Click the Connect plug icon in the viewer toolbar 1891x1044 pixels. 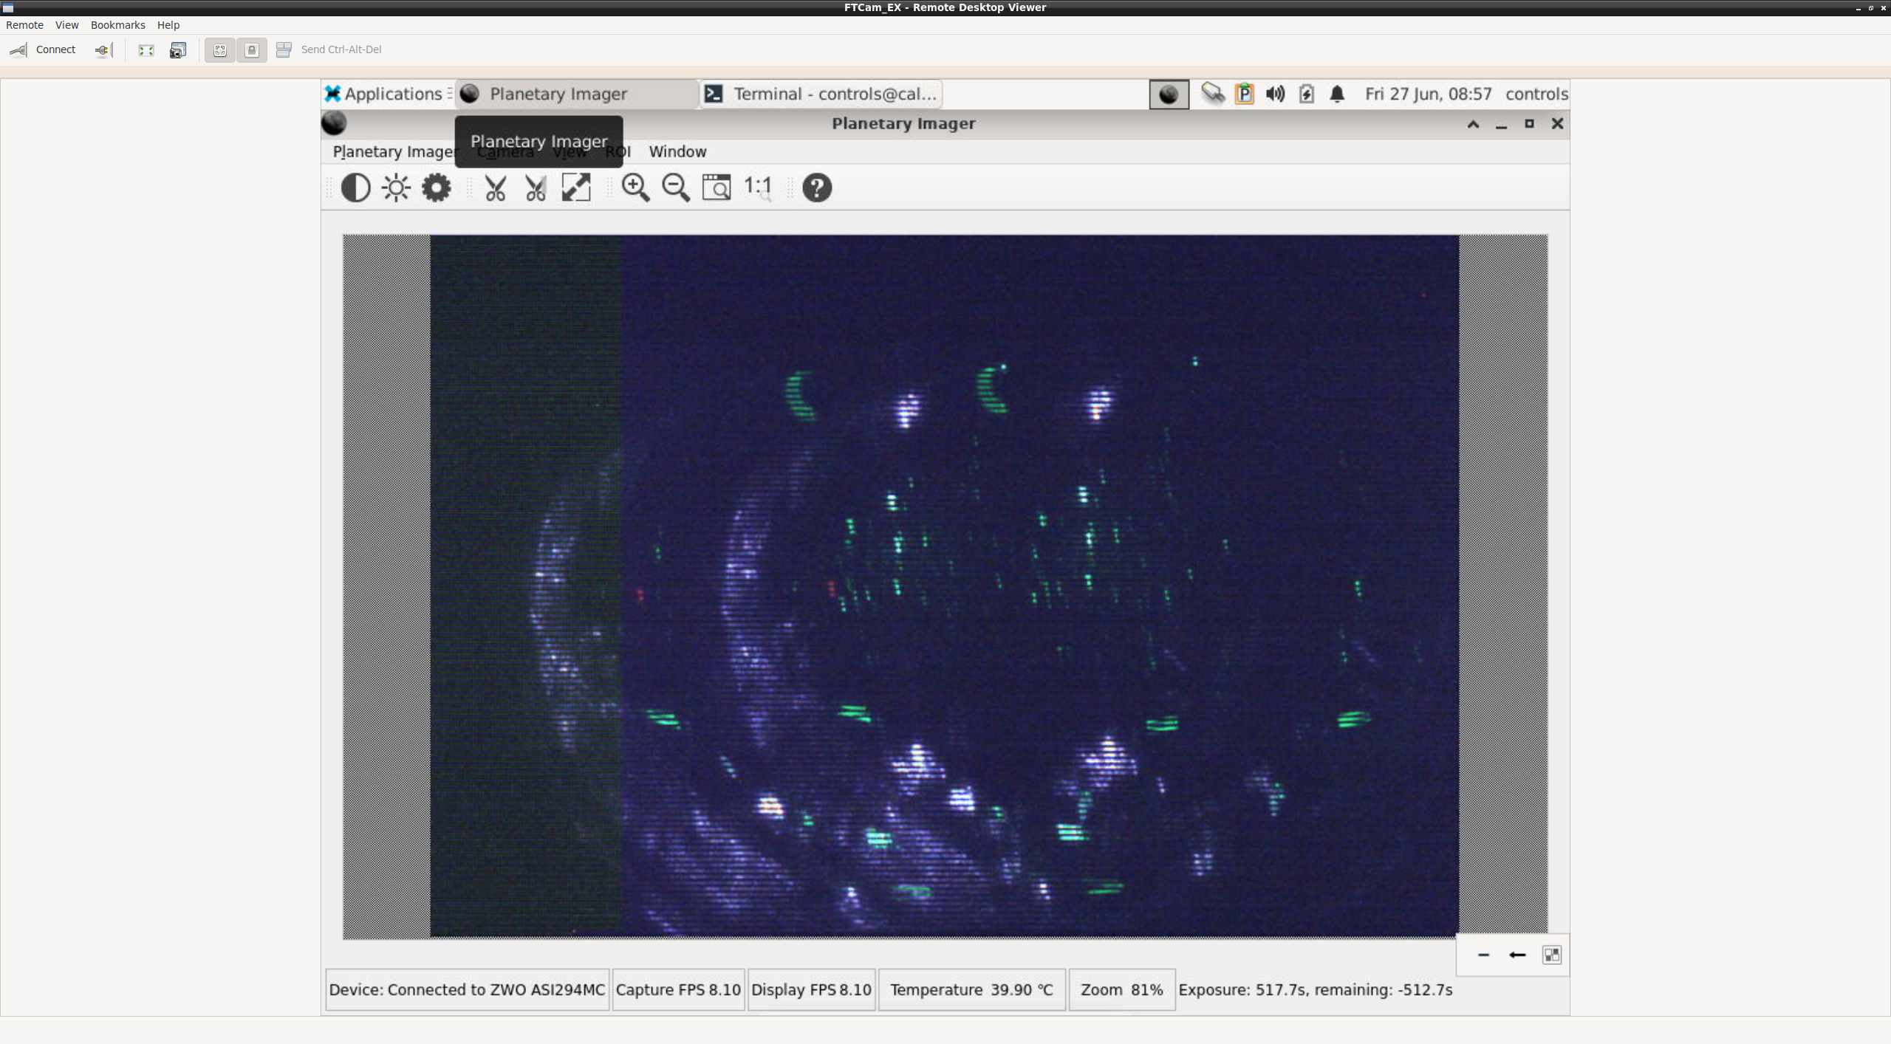18,49
